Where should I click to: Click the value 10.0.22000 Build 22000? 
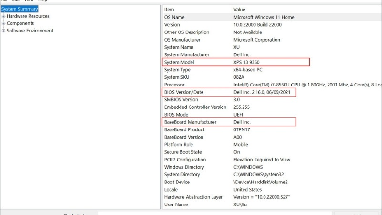(x=257, y=25)
